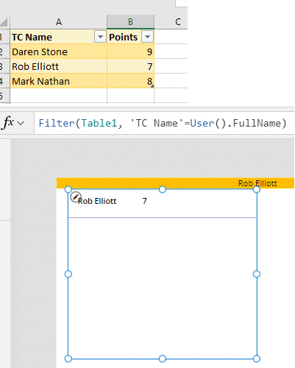Select the Excel cell with value 7

(130, 66)
